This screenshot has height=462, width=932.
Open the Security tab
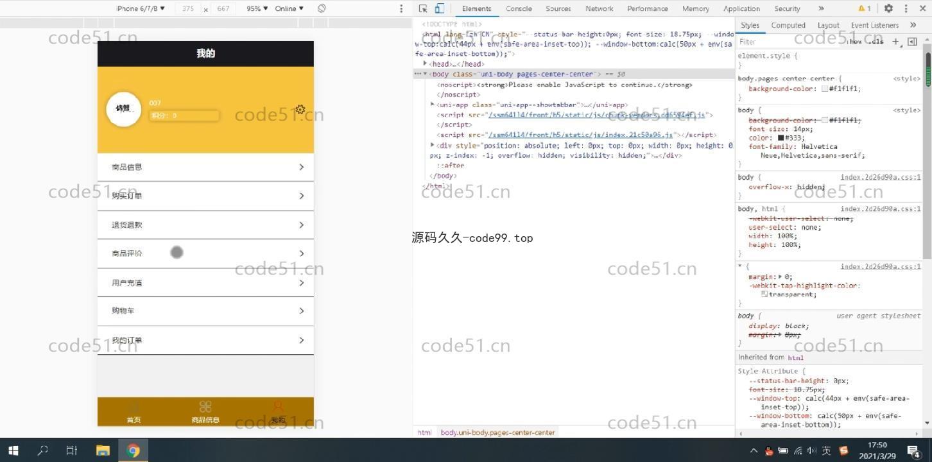point(787,8)
